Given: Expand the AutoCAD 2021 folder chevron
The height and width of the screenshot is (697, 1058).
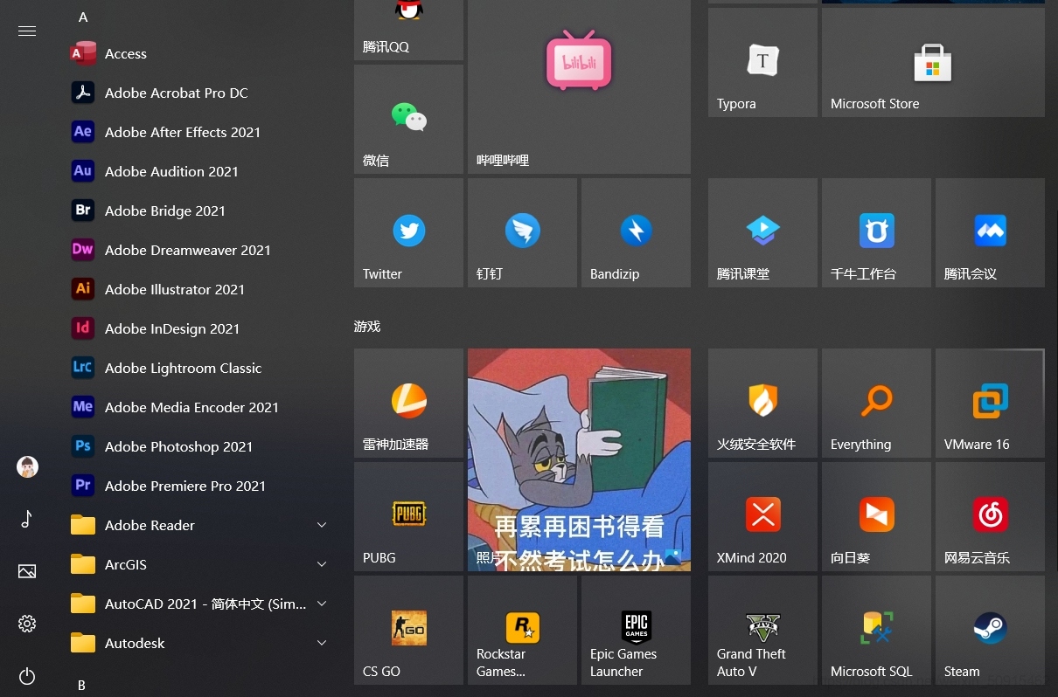Looking at the screenshot, I should coord(322,604).
